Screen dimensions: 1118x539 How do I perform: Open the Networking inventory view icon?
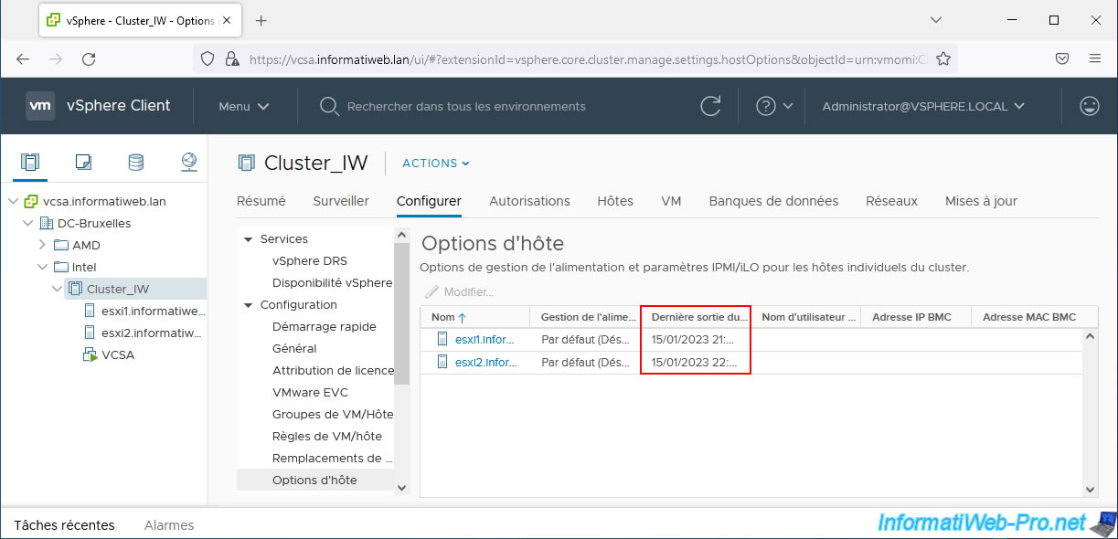[x=188, y=163]
